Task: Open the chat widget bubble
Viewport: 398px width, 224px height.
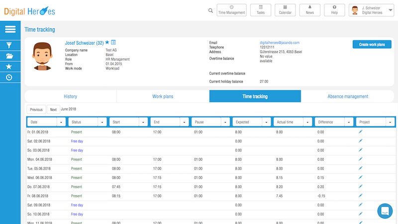Action: [385, 211]
